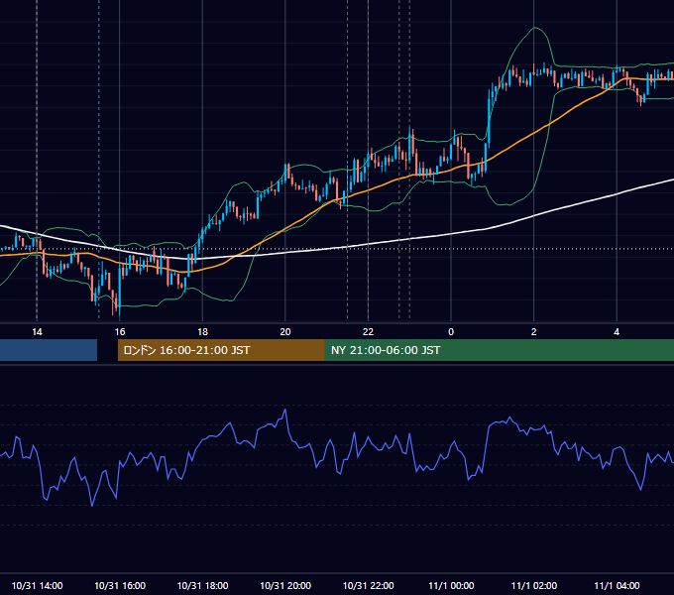Click the NY 21:00-06:00 JST session bar
This screenshot has height=595, width=674.
(x=499, y=350)
